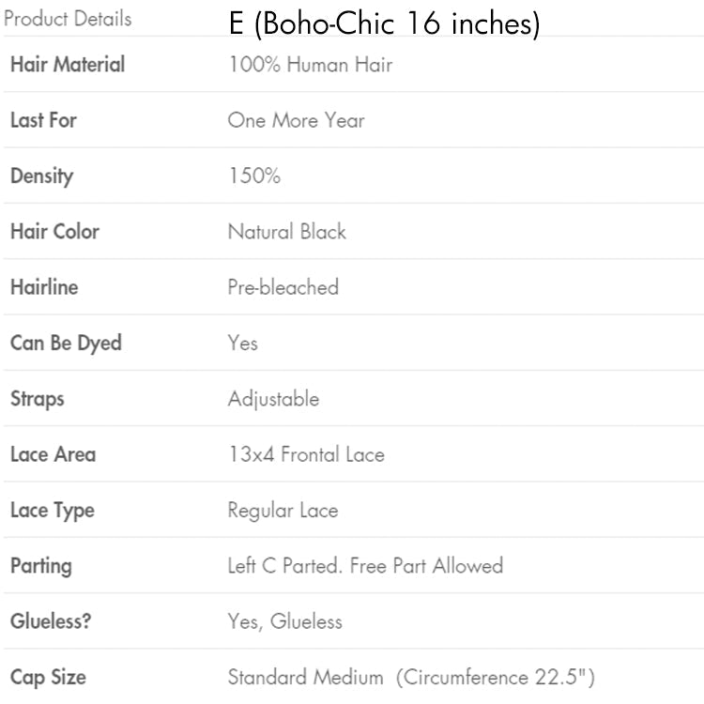
Task: Select the E (Boho-Chic 16 inches) title
Action: pos(384,24)
